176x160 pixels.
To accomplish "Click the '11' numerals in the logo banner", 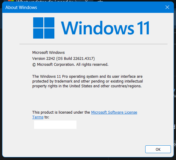I will 143,28.
